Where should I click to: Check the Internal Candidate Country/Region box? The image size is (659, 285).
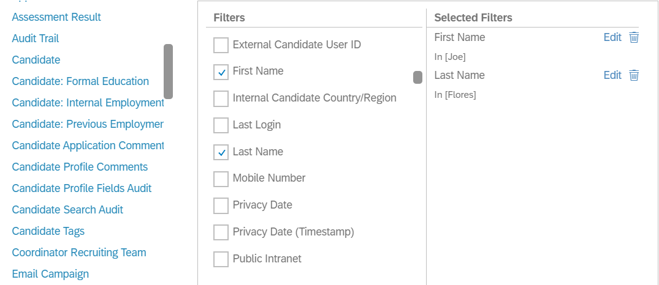pos(221,98)
